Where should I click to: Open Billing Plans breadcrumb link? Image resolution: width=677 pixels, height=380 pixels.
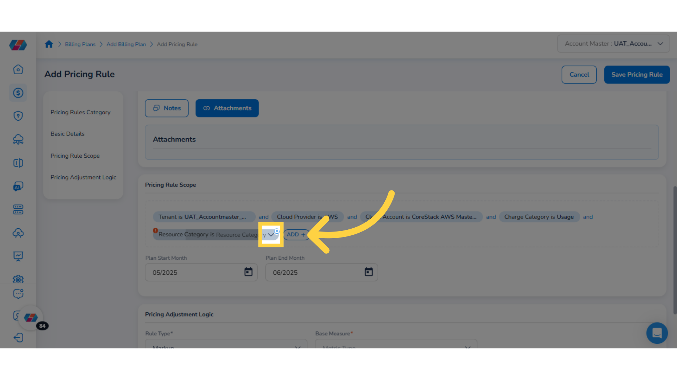click(80, 44)
